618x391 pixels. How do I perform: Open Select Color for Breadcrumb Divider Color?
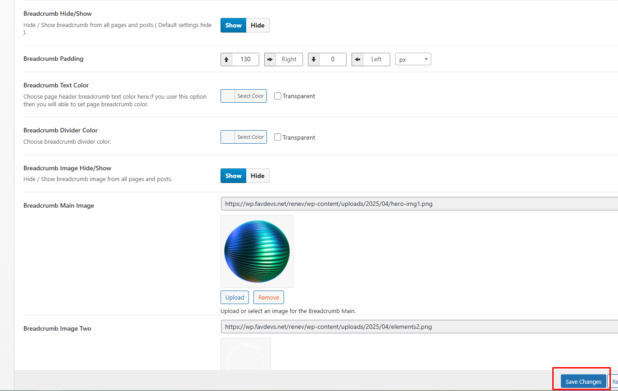point(244,137)
